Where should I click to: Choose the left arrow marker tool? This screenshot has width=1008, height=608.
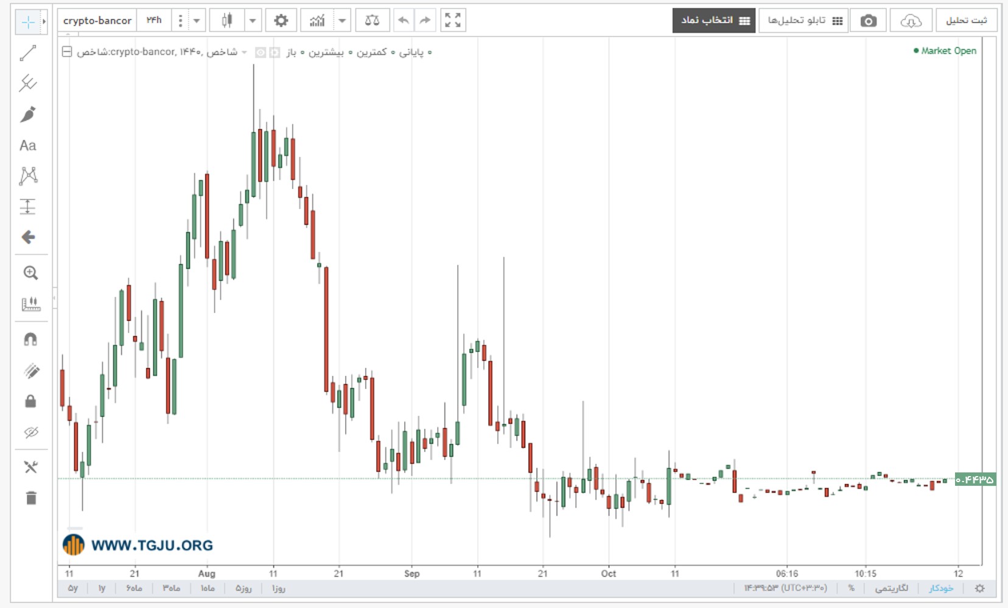pyautogui.click(x=28, y=237)
